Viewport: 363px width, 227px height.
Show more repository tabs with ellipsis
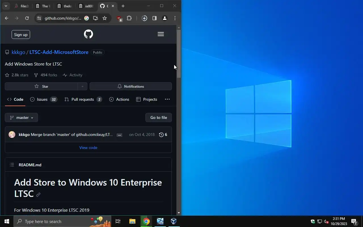click(167, 99)
